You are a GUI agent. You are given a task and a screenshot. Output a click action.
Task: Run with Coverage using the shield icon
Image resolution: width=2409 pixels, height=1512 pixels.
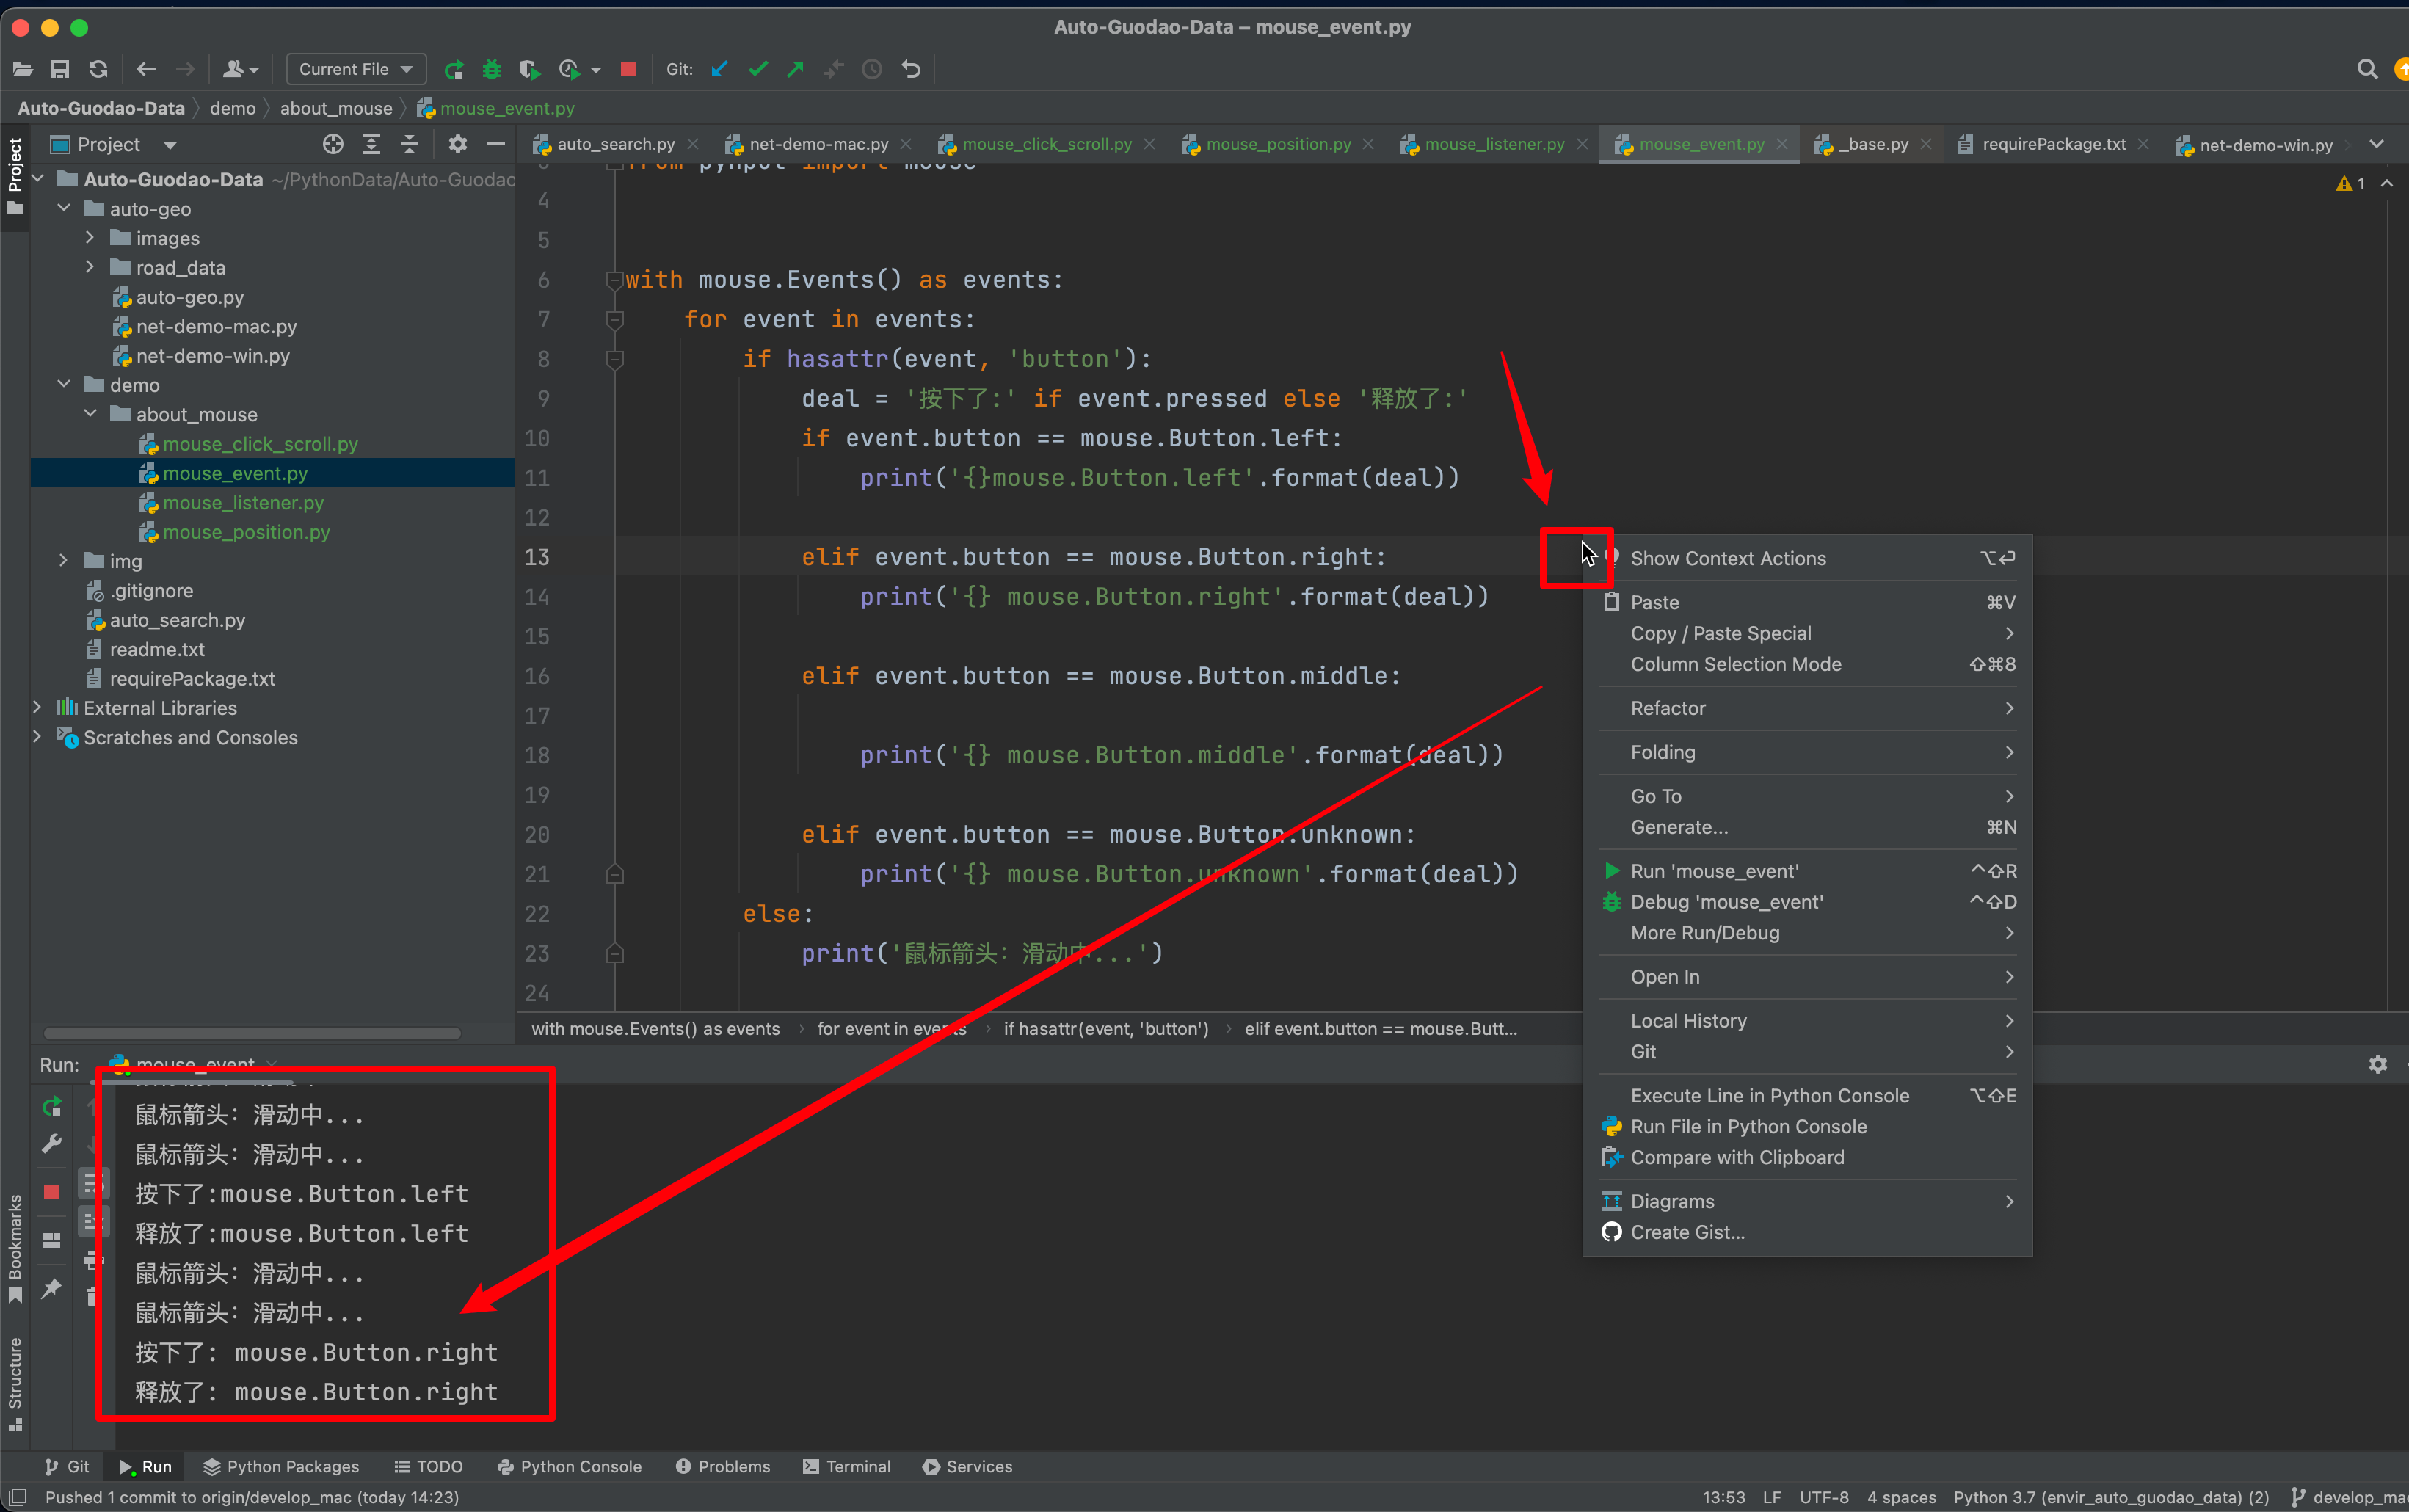529,68
